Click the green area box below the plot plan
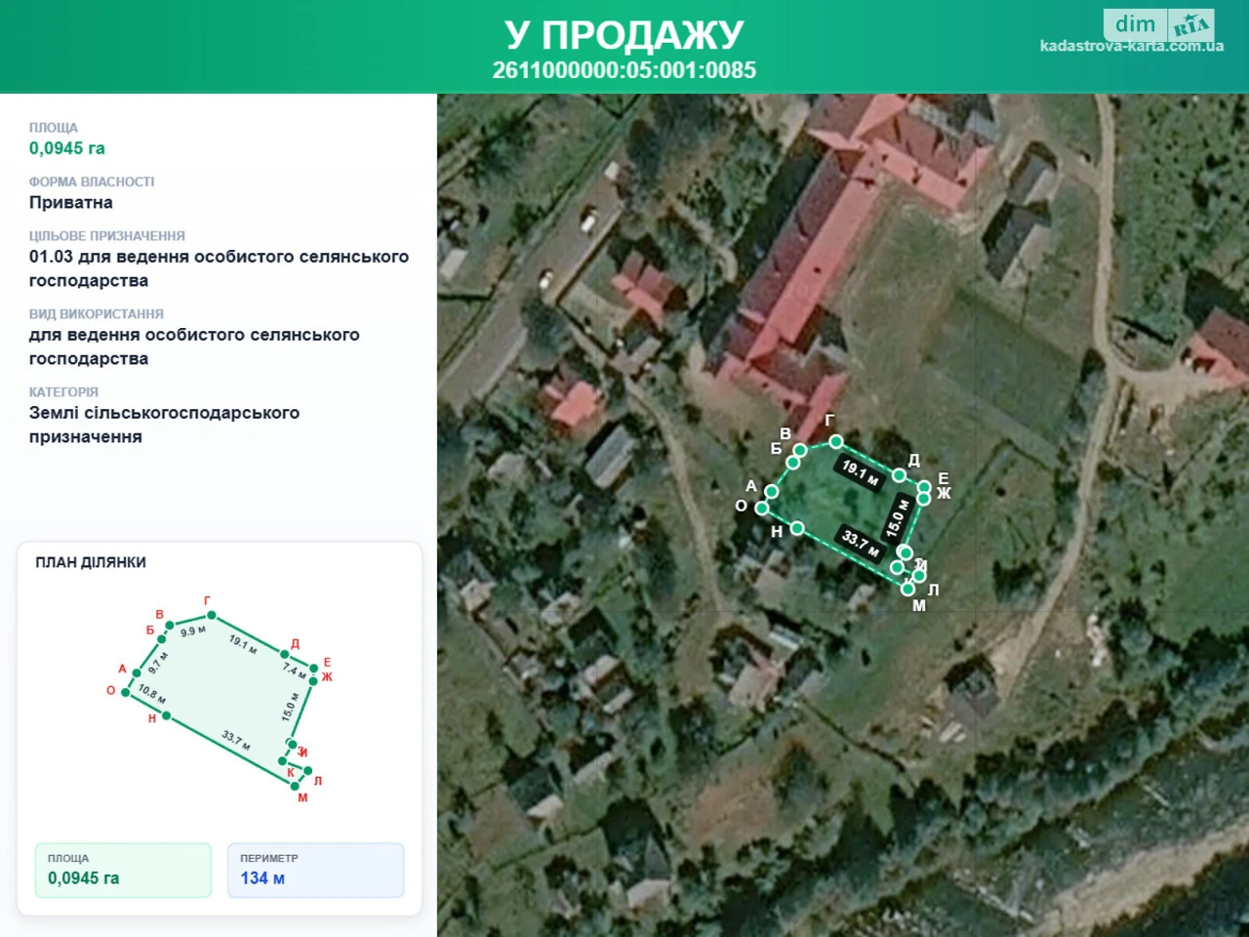This screenshot has width=1249, height=937. pos(123,870)
